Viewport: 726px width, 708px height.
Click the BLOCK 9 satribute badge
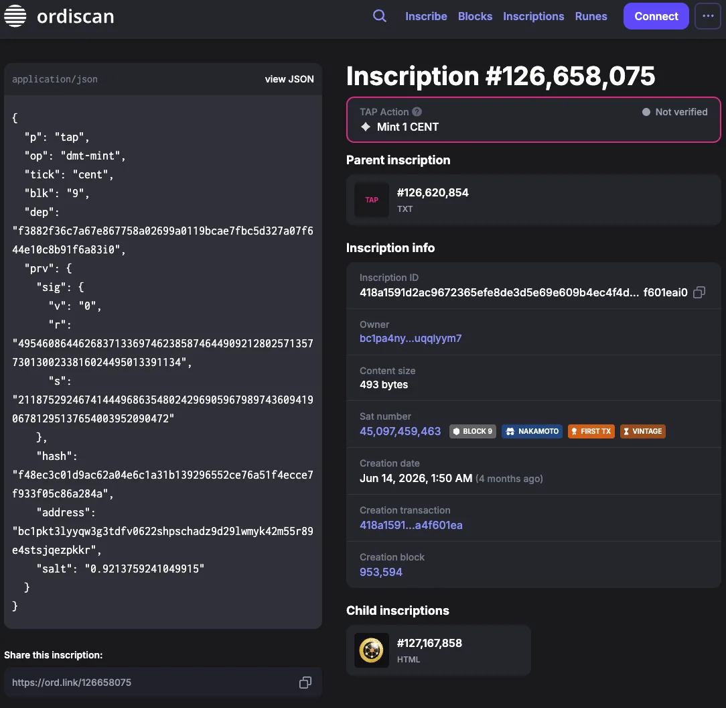pyautogui.click(x=472, y=431)
